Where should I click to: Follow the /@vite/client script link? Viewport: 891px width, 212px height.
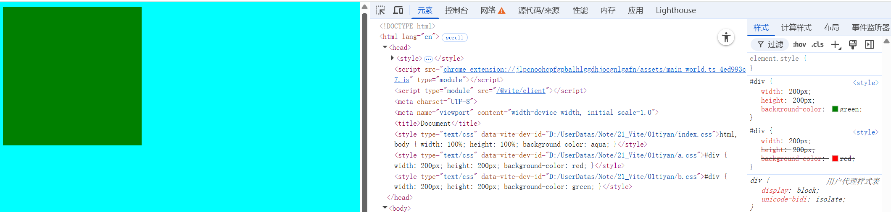click(x=521, y=90)
